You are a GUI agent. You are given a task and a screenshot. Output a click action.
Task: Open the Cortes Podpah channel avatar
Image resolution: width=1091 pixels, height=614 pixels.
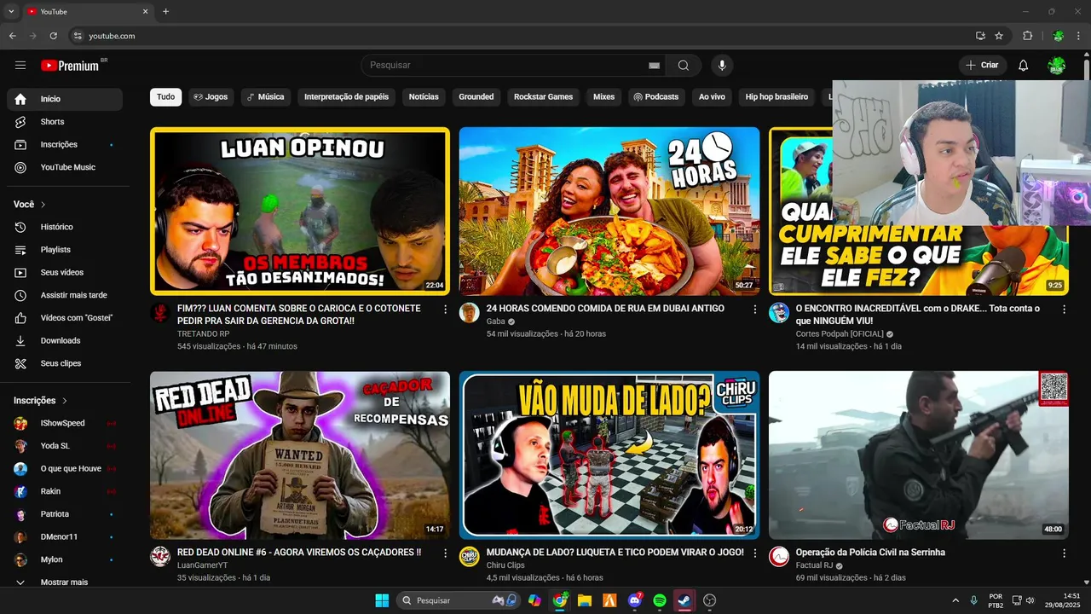(779, 312)
